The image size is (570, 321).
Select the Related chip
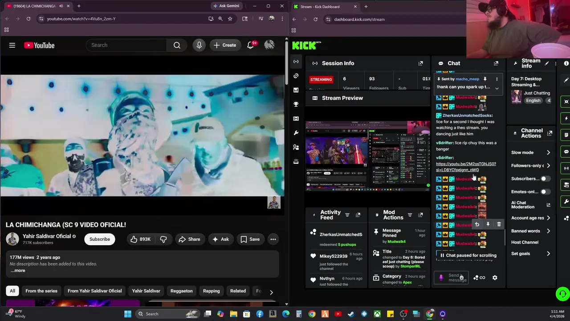pos(238,291)
